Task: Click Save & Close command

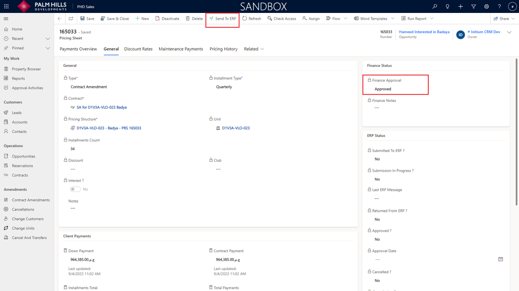Action: [x=115, y=18]
